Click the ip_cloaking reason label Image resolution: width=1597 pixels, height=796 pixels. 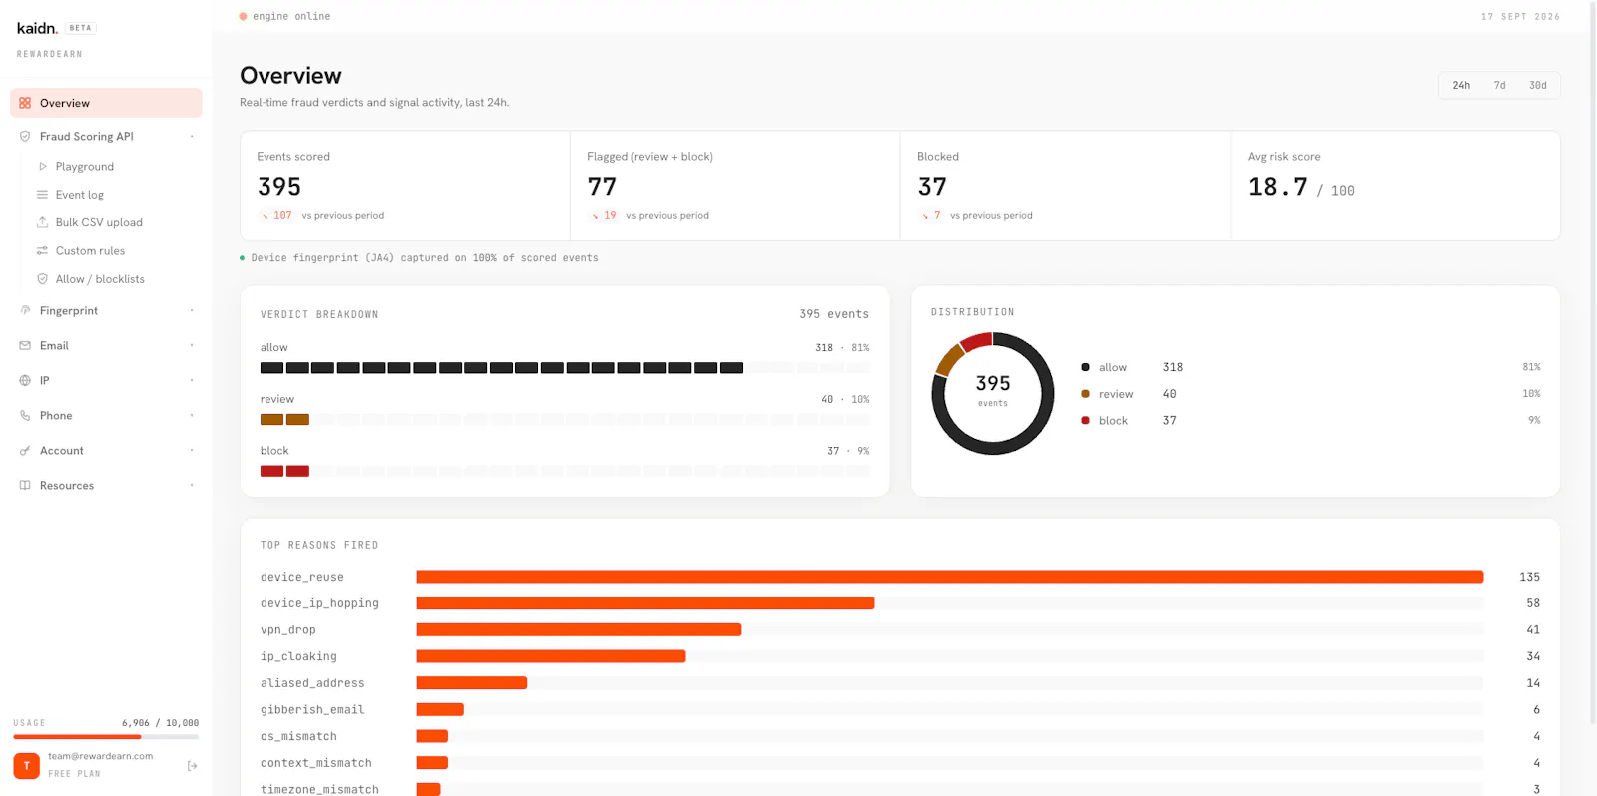click(298, 656)
